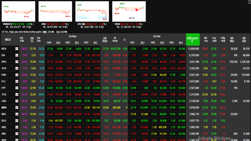Click FPT matched price 53.80
The height and width of the screenshot is (141, 251).
(x=106, y=88)
